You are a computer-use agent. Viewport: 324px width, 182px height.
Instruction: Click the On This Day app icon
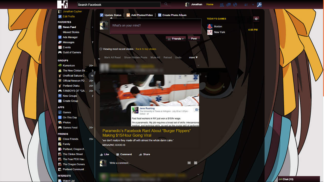(60, 117)
